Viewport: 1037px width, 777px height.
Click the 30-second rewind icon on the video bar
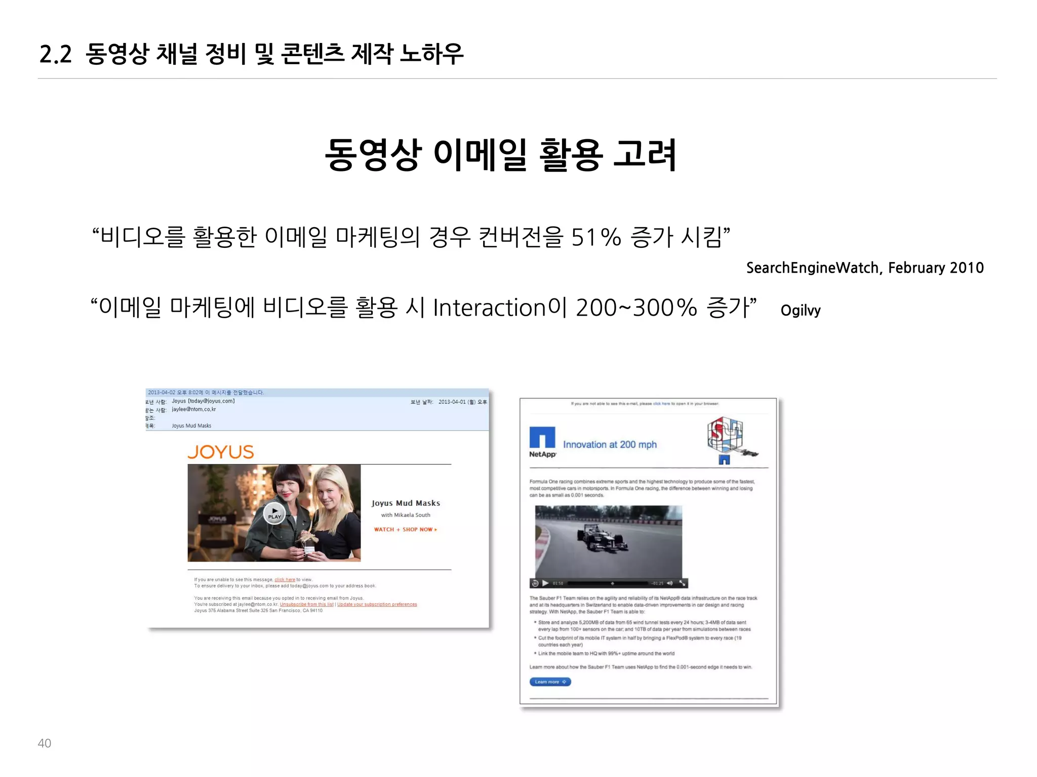[535, 583]
